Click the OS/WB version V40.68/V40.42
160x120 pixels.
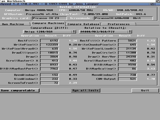130,10
